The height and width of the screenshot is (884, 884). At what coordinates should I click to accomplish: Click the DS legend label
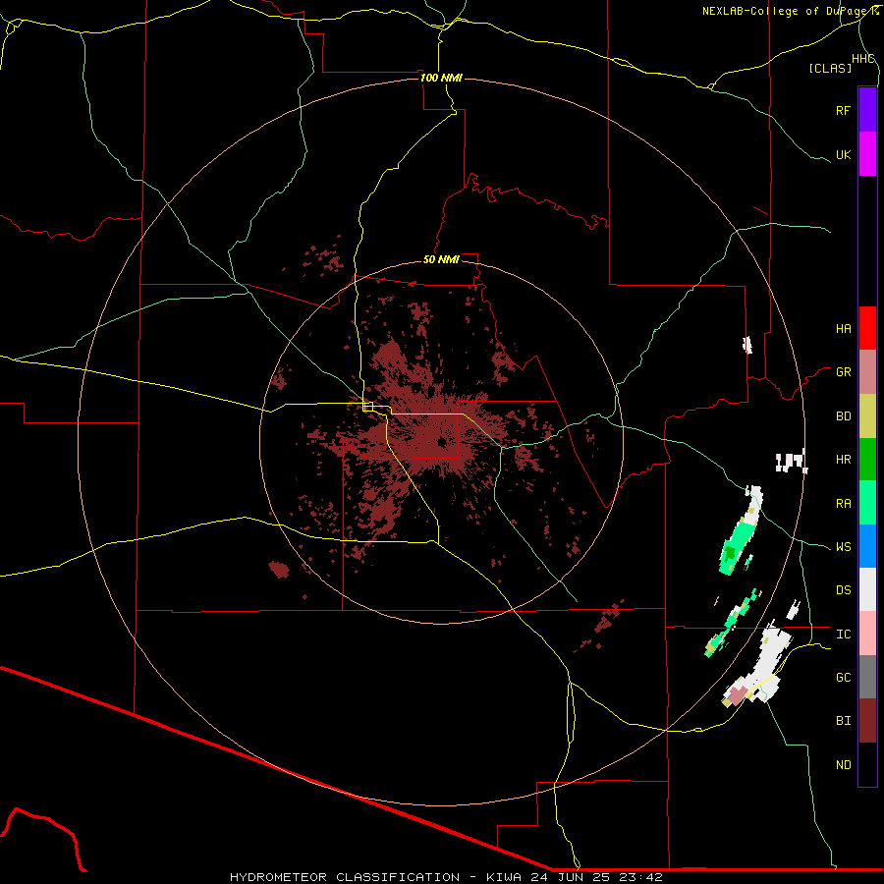tap(843, 589)
